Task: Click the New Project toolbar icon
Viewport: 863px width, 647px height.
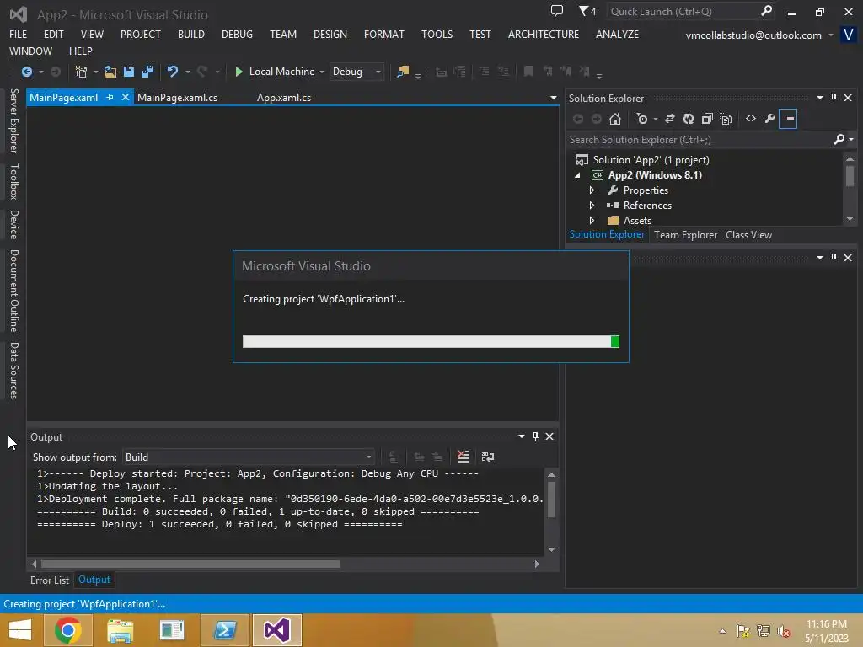Action: click(x=82, y=72)
